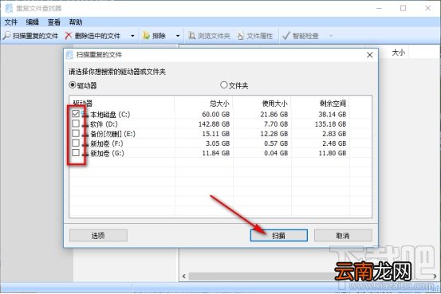
Task: Click the 使用大小 column header
Action: coord(275,104)
